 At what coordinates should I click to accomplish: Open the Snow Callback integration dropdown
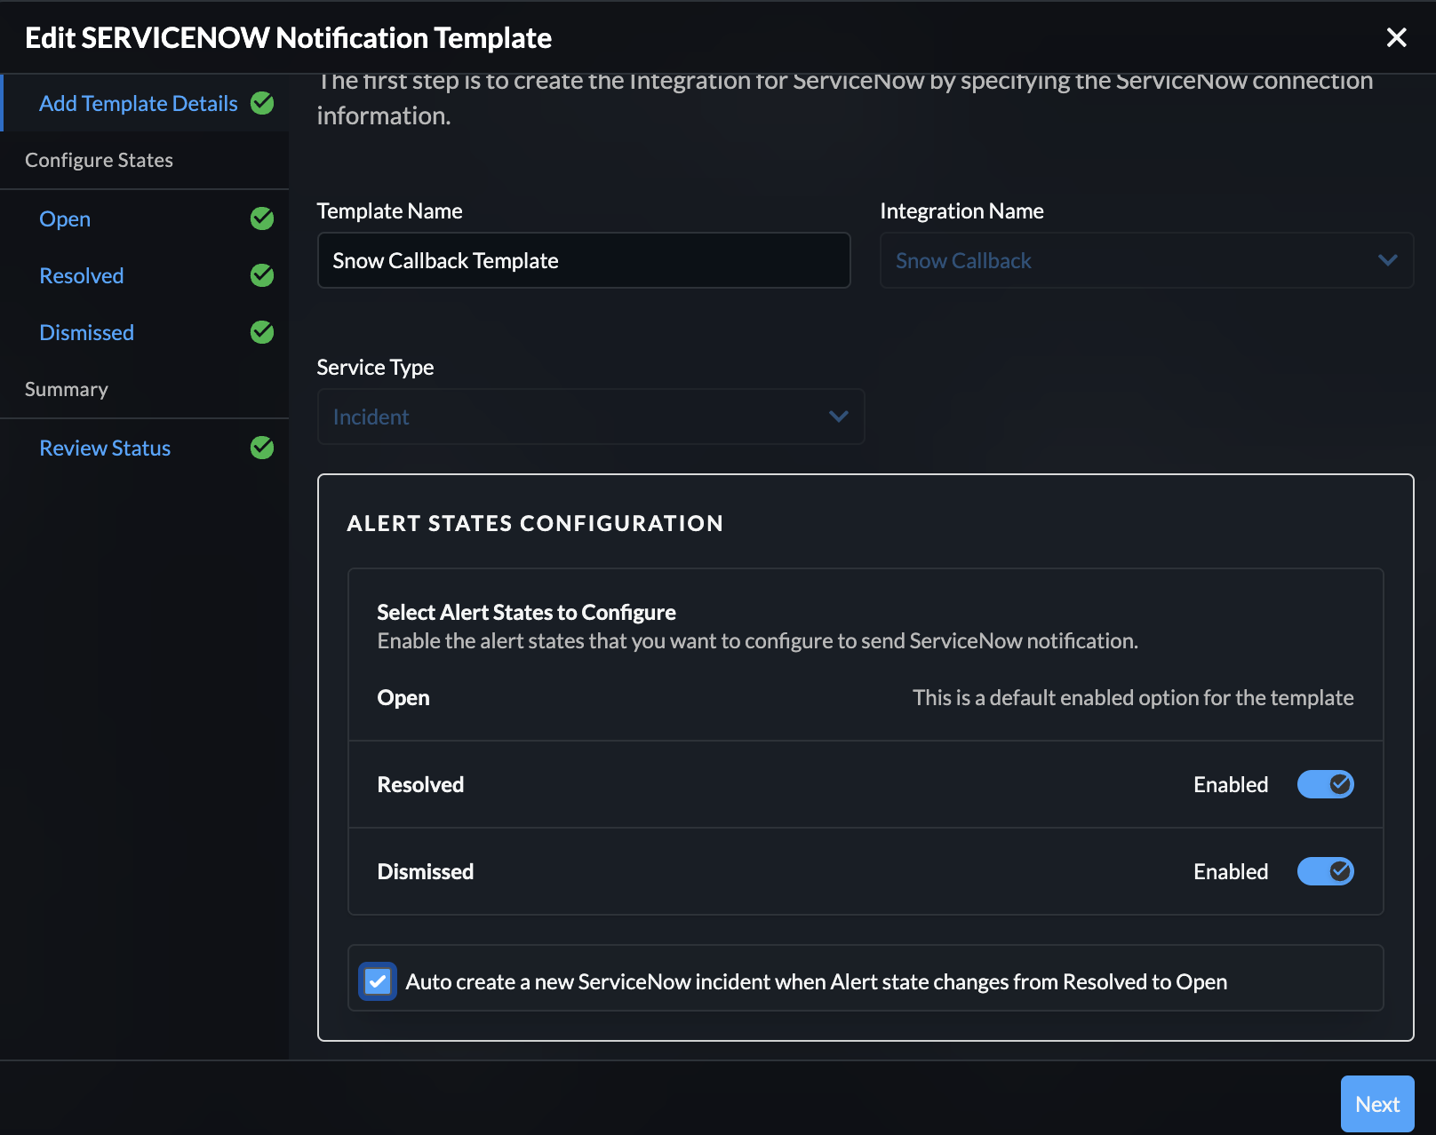(x=1145, y=260)
